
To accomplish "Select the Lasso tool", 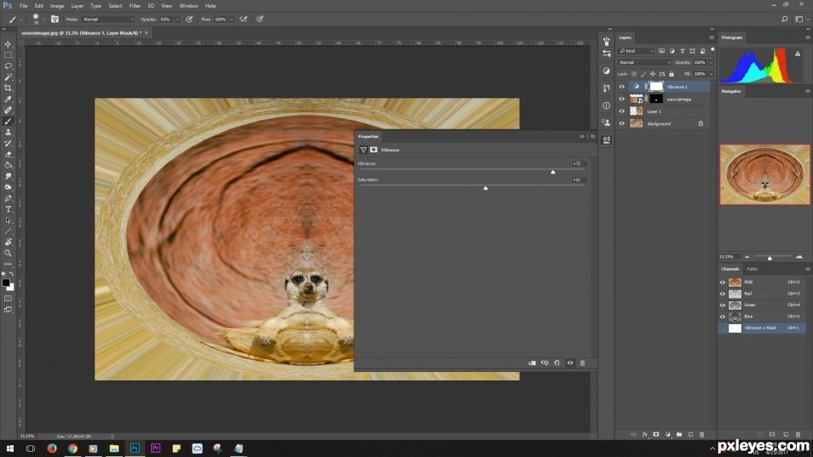I will coord(8,66).
